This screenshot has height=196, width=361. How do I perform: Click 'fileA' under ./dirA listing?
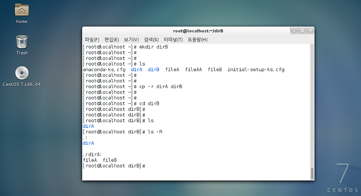point(90,160)
